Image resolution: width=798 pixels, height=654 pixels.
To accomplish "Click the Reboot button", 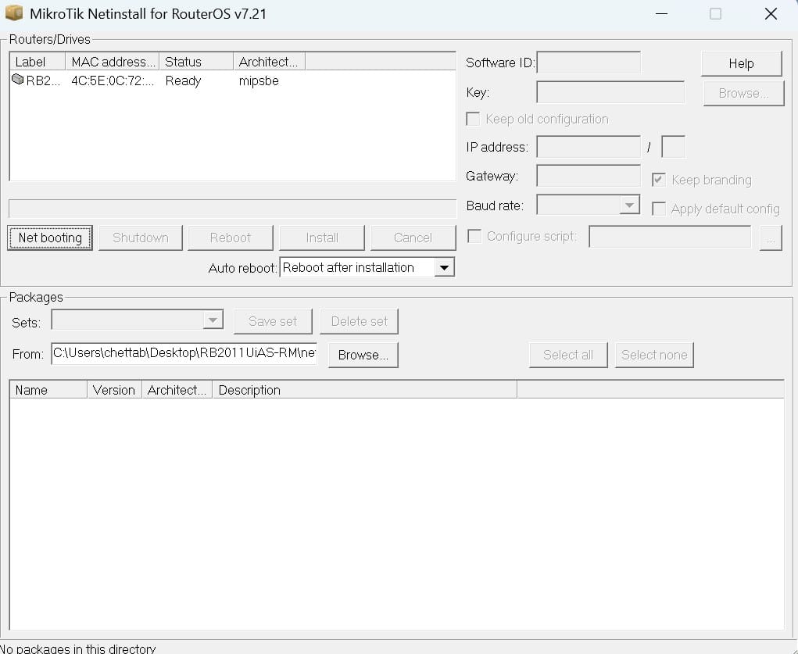I will pos(231,238).
